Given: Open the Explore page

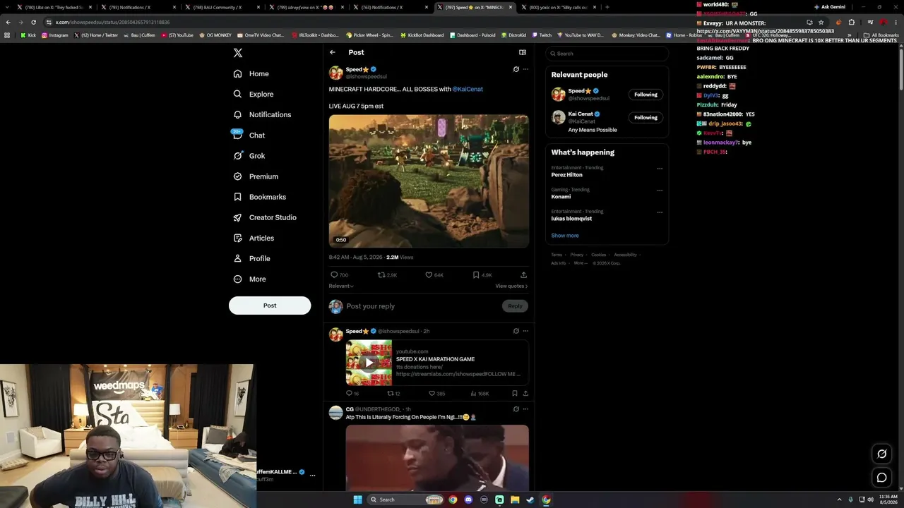Looking at the screenshot, I should click(254, 94).
